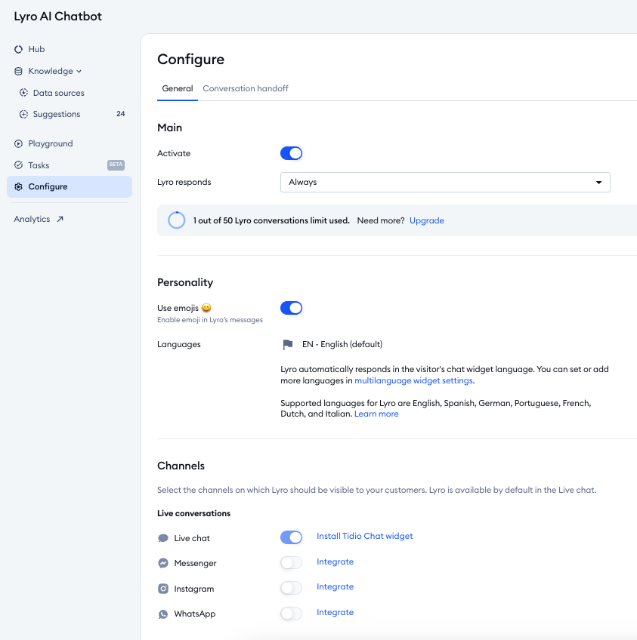
Task: Collapse the Knowledge section chevron
Action: [x=79, y=72]
